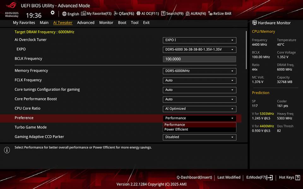
Task: Open Q-Dashboard(Insert)
Action: 194,177
